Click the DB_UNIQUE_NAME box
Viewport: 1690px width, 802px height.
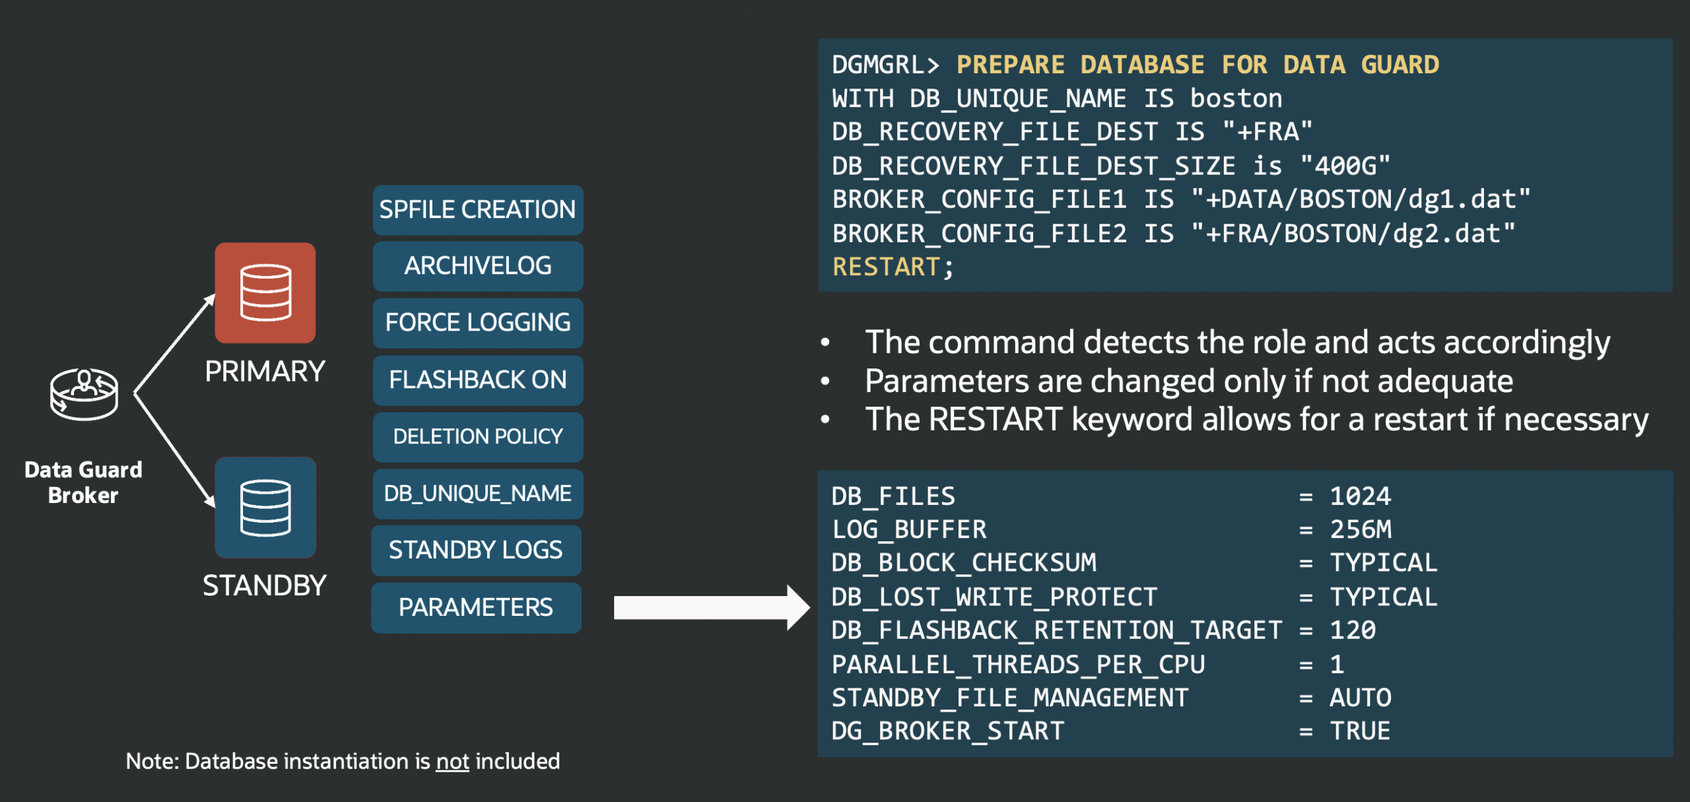coord(477,494)
